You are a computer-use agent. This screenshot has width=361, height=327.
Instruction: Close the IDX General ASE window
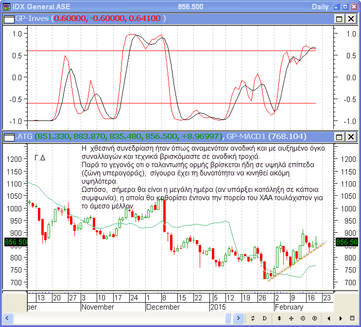pyautogui.click(x=354, y=7)
